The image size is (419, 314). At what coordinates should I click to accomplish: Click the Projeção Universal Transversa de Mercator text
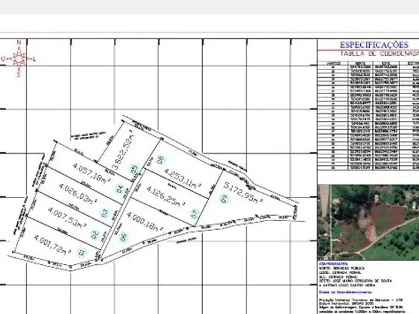361,301
